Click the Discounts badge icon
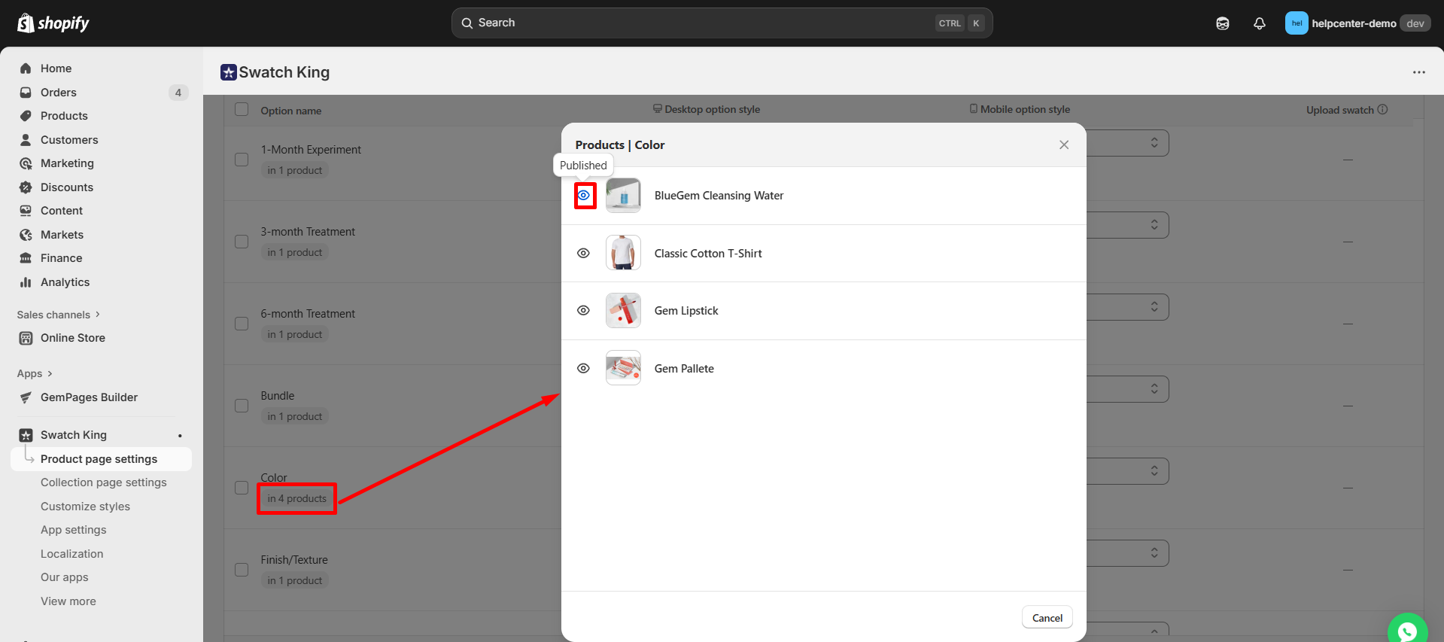This screenshot has width=1444, height=642. [x=26, y=187]
